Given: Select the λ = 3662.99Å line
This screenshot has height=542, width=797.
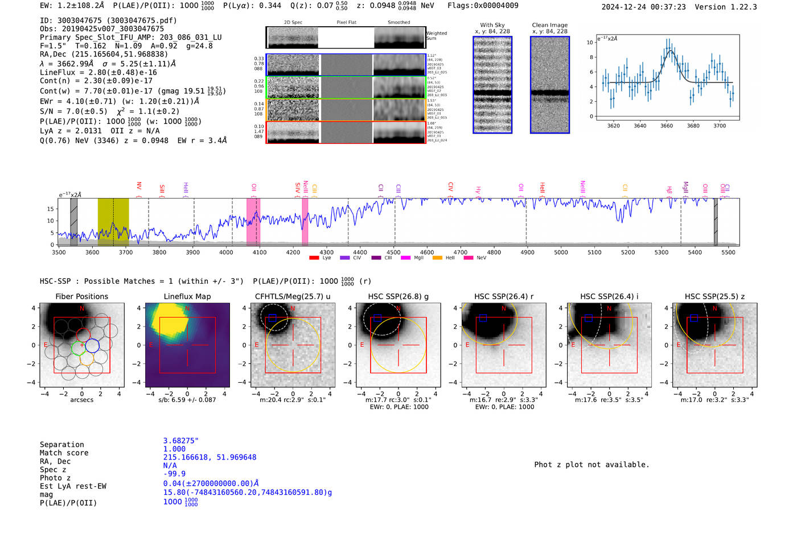Looking at the screenshot, I should pos(108,64).
